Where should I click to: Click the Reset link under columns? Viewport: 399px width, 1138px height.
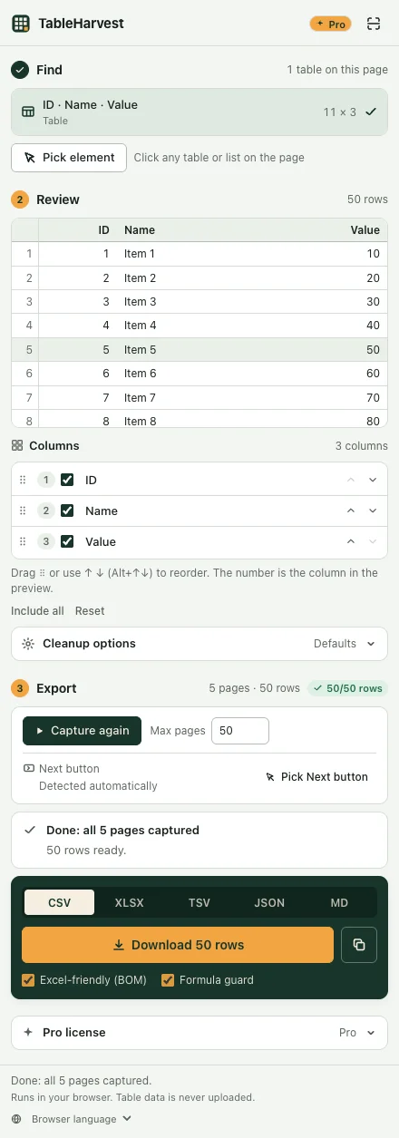click(x=90, y=611)
